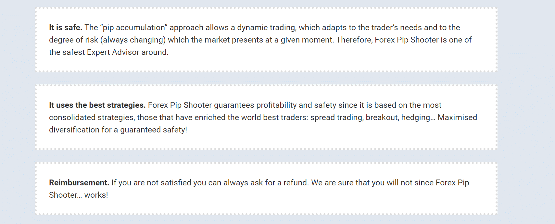Viewport: 555px width, 224px height.
Task: Click the word "Maximised" in the second box
Action: [457, 118]
